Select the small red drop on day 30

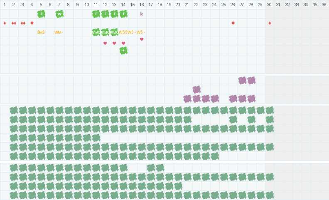[270, 23]
